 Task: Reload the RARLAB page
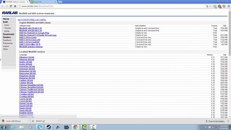click(x=11, y=6)
